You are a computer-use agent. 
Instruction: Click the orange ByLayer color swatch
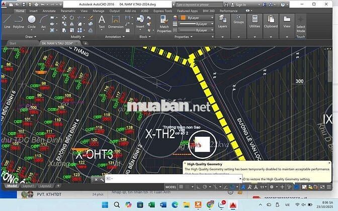pos(183,18)
